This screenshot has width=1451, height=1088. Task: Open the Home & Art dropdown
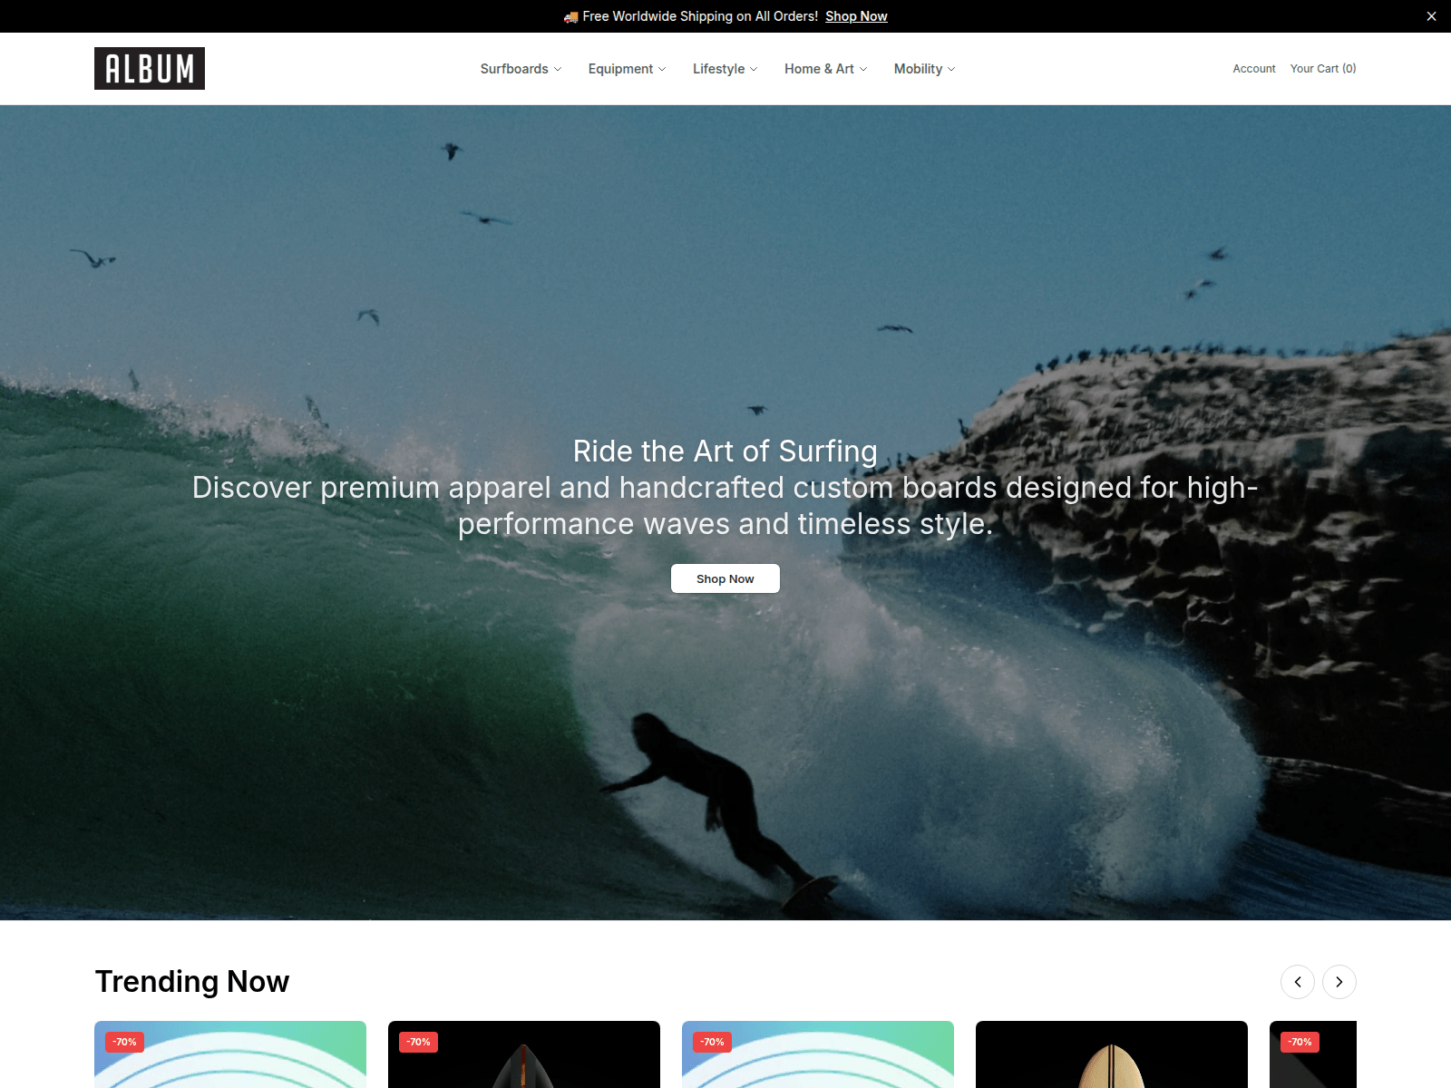coord(825,69)
